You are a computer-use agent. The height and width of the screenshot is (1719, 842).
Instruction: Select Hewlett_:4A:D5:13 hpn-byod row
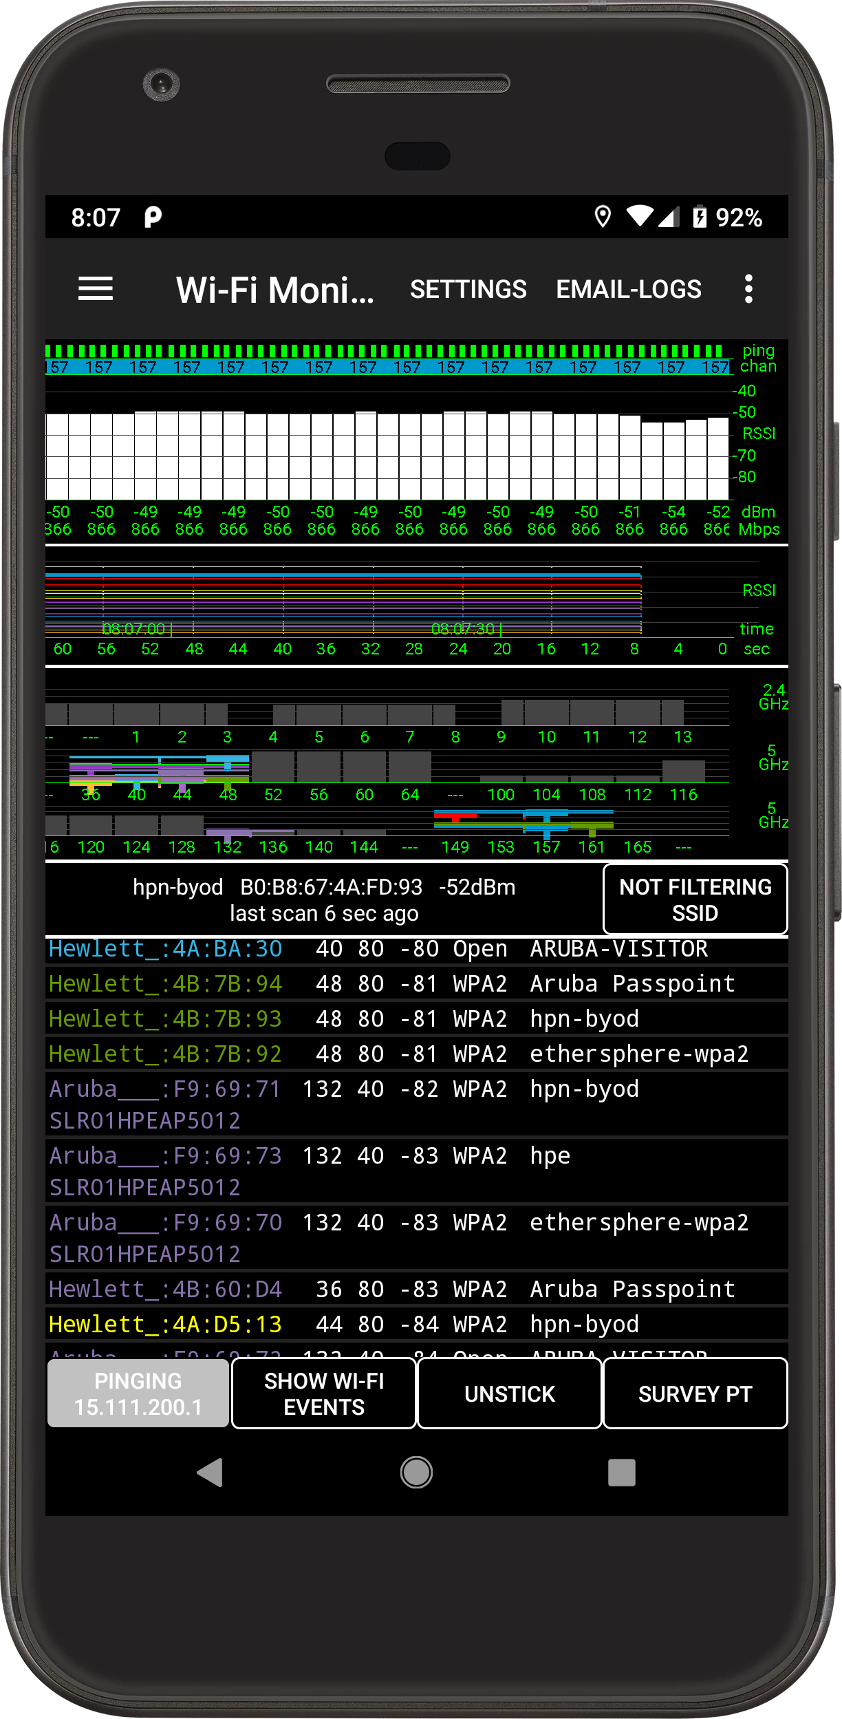(417, 1325)
